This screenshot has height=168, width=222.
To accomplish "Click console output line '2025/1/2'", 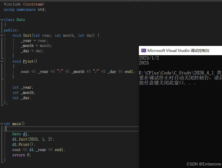I will [x=149, y=58].
